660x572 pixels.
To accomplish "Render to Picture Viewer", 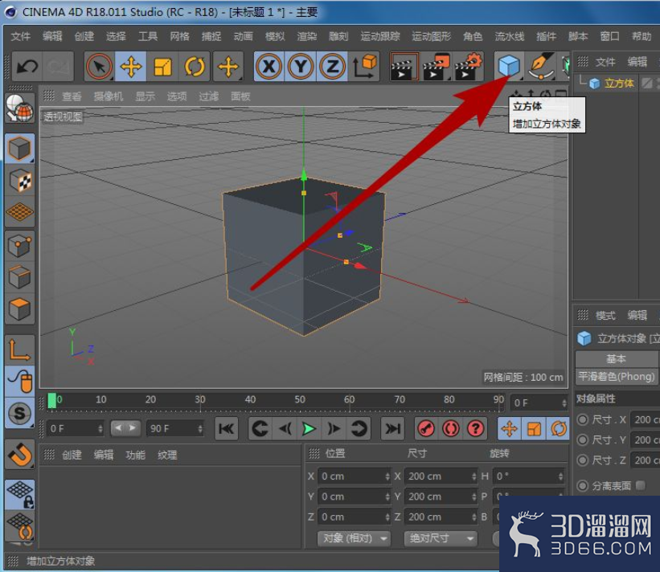I will [x=436, y=67].
